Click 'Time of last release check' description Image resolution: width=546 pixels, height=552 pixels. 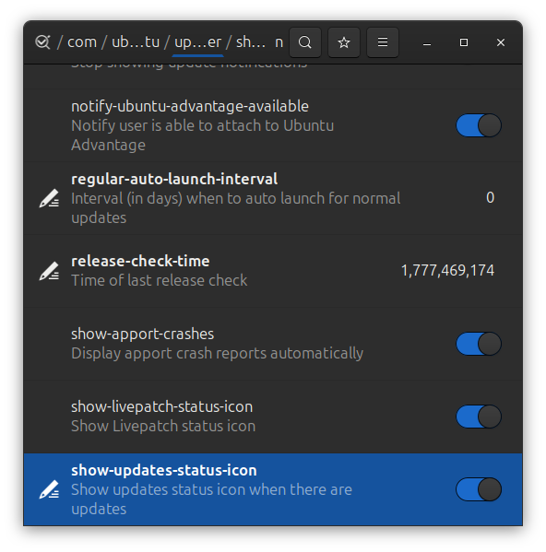click(159, 280)
